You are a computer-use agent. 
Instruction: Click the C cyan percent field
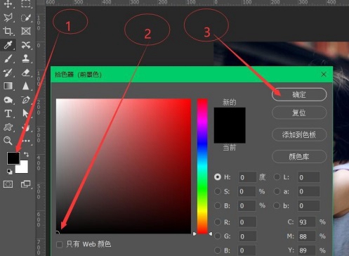click(x=306, y=222)
